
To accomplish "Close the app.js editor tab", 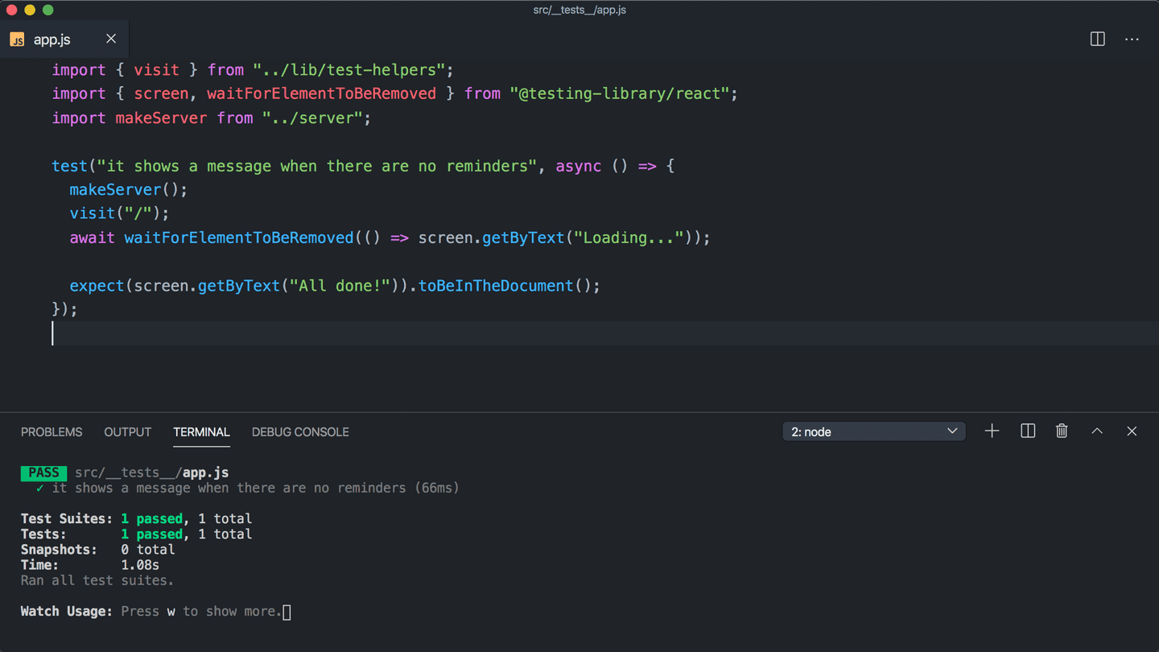I will coord(111,39).
